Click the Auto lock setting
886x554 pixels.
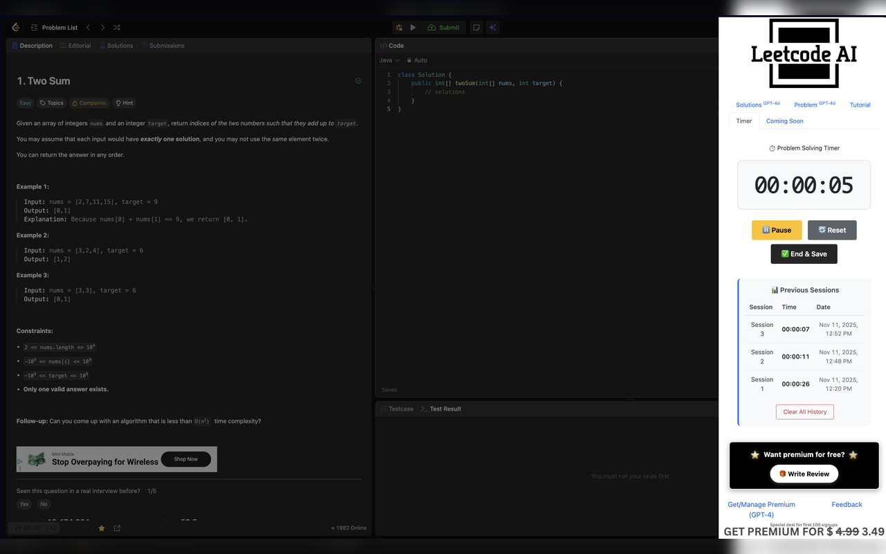pyautogui.click(x=417, y=60)
